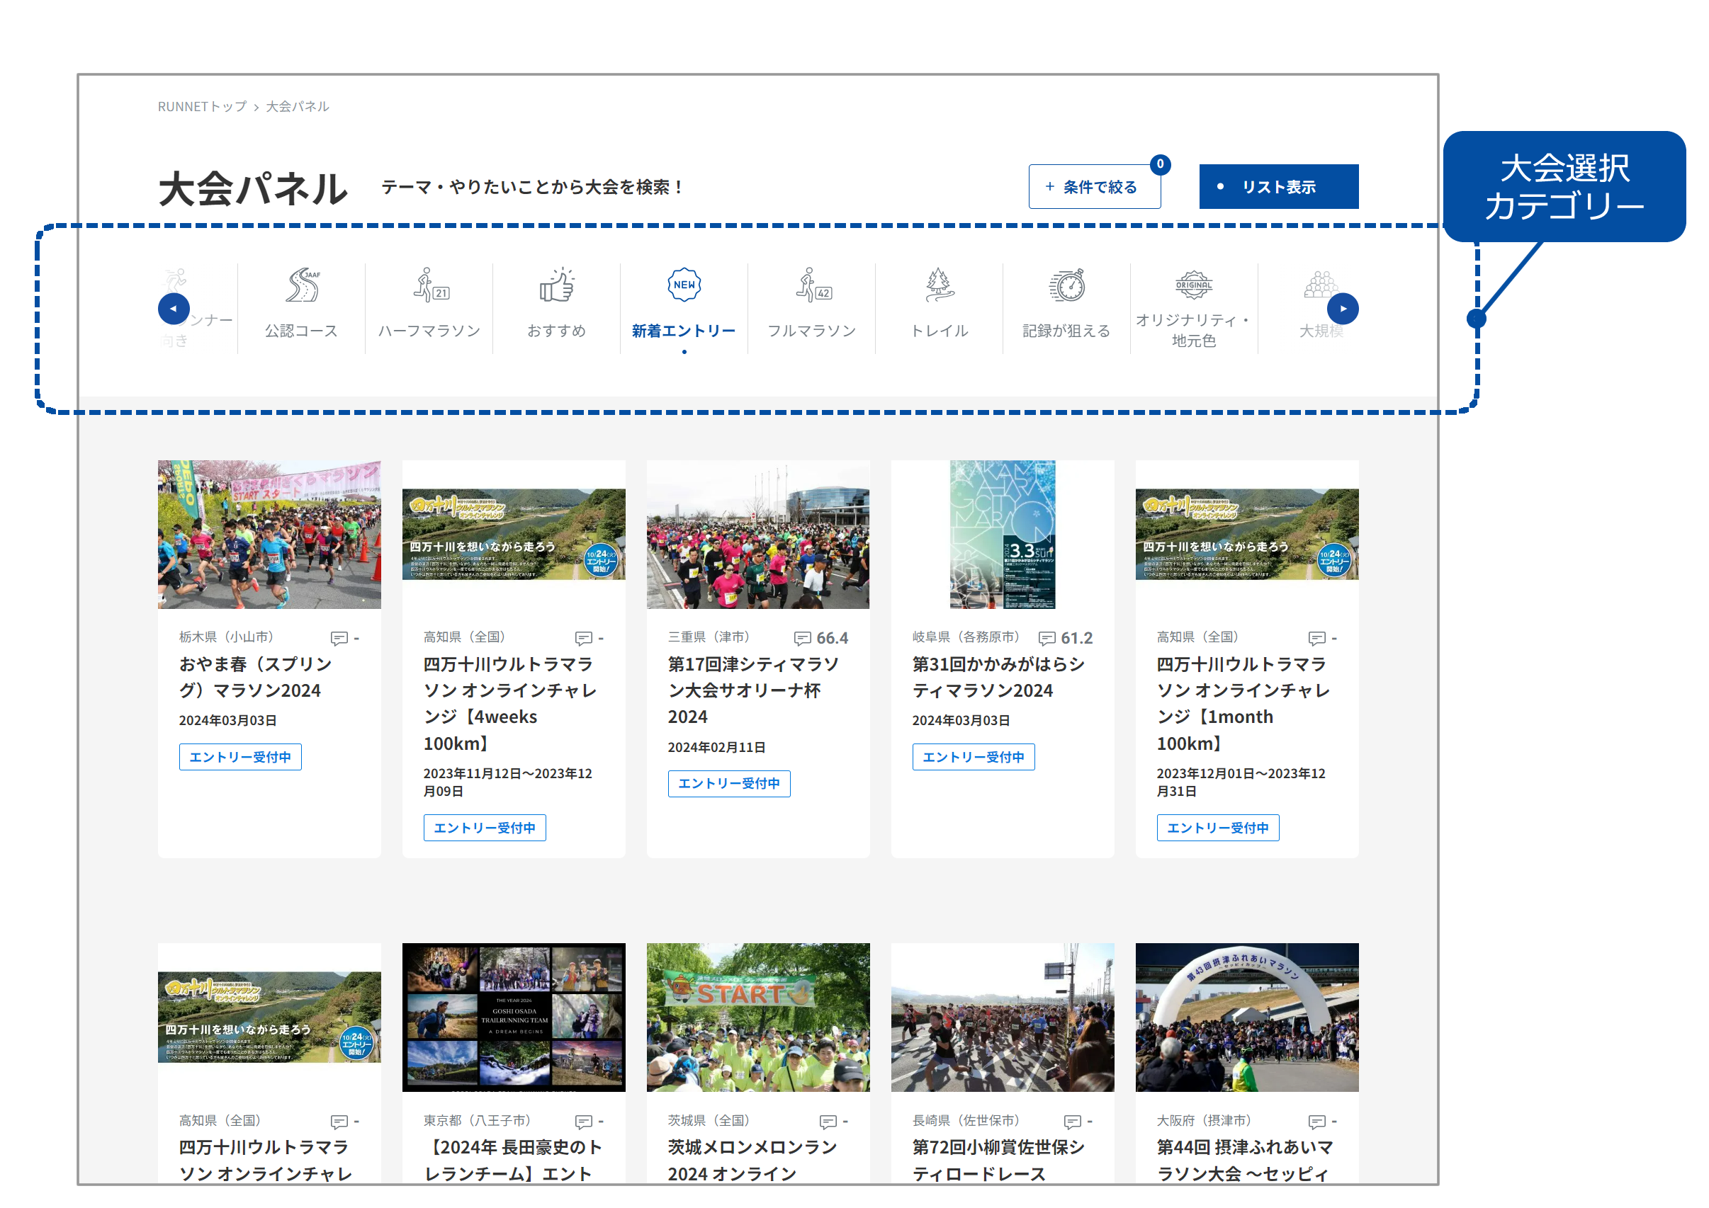Switch to リスト表示 view
This screenshot has width=1709, height=1208.
pos(1278,187)
